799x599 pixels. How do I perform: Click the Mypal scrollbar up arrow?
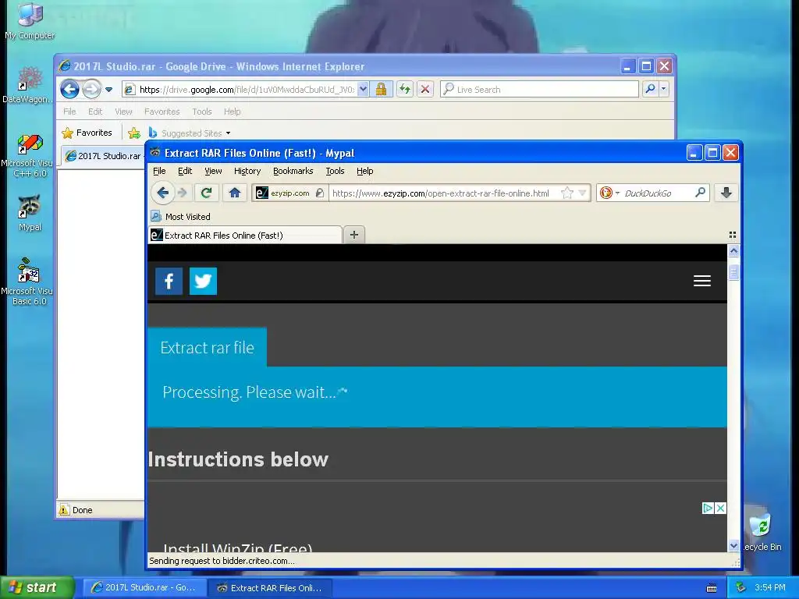[733, 250]
